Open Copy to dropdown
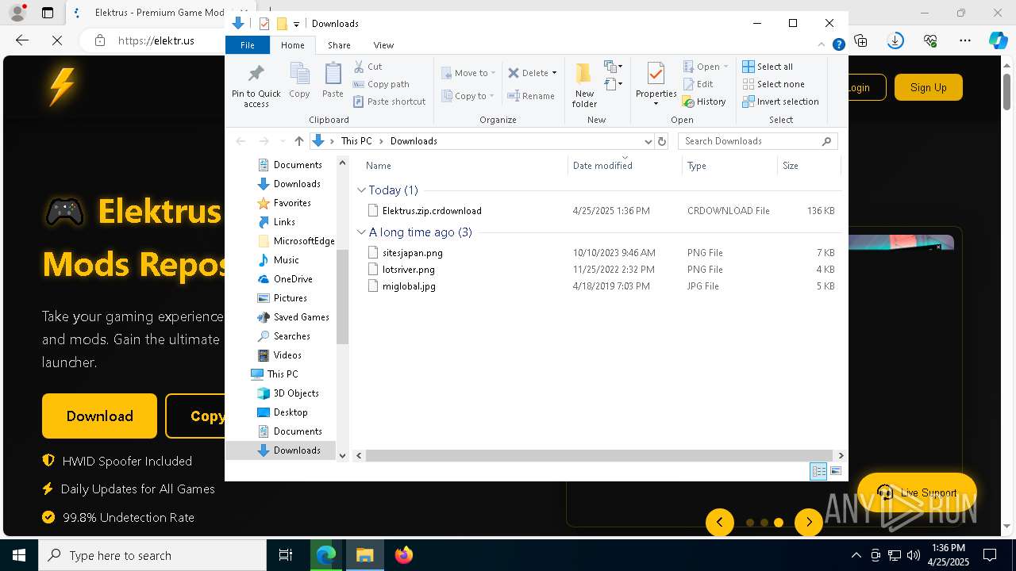The height and width of the screenshot is (571, 1016). point(468,96)
